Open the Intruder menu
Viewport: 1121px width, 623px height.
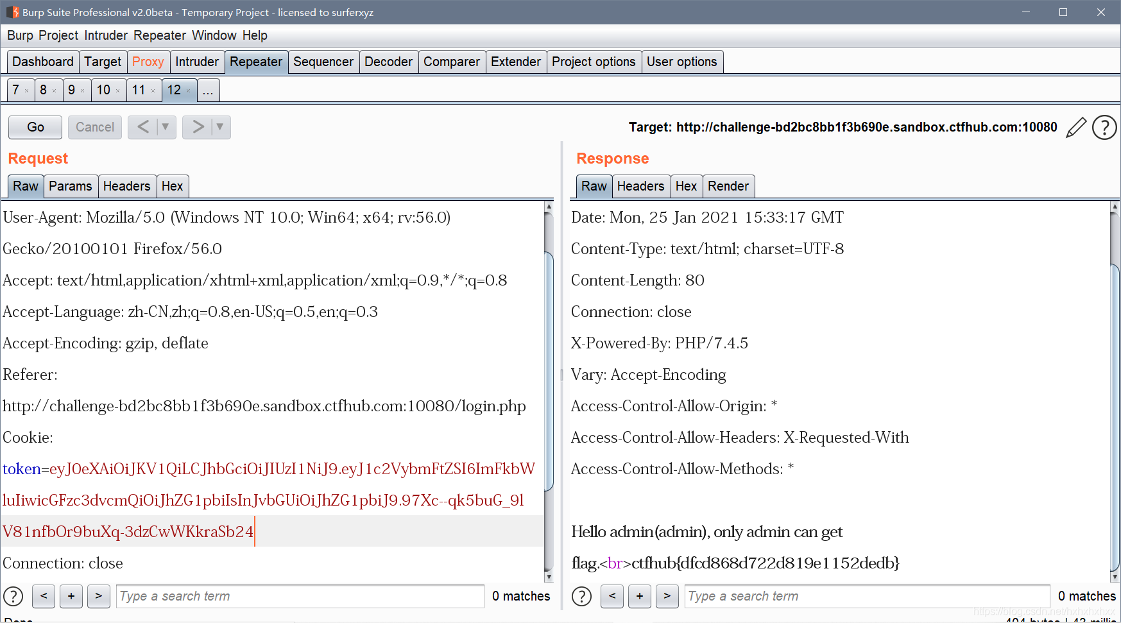(x=106, y=35)
